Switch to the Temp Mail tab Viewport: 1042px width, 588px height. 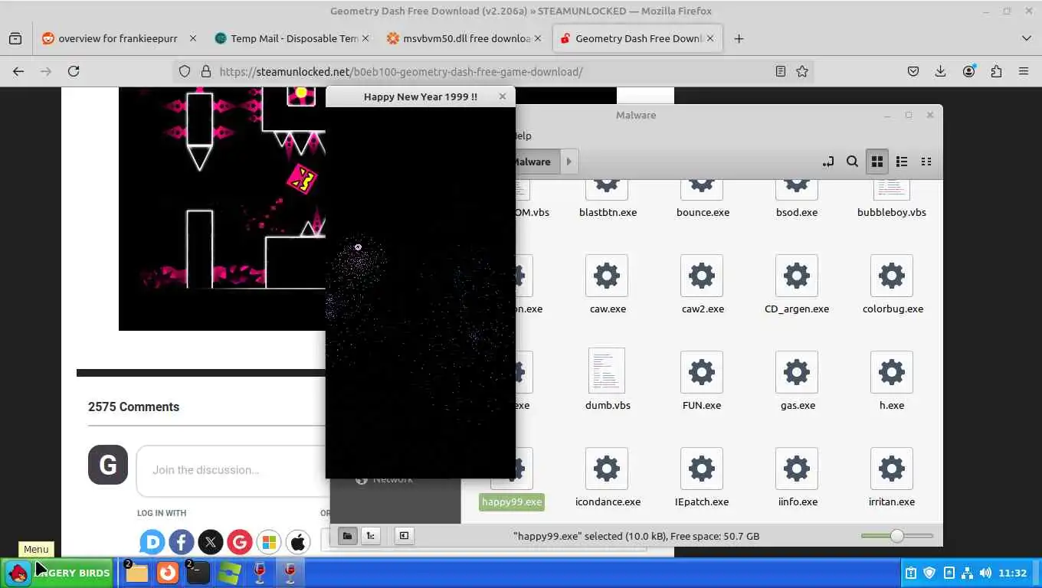291,38
